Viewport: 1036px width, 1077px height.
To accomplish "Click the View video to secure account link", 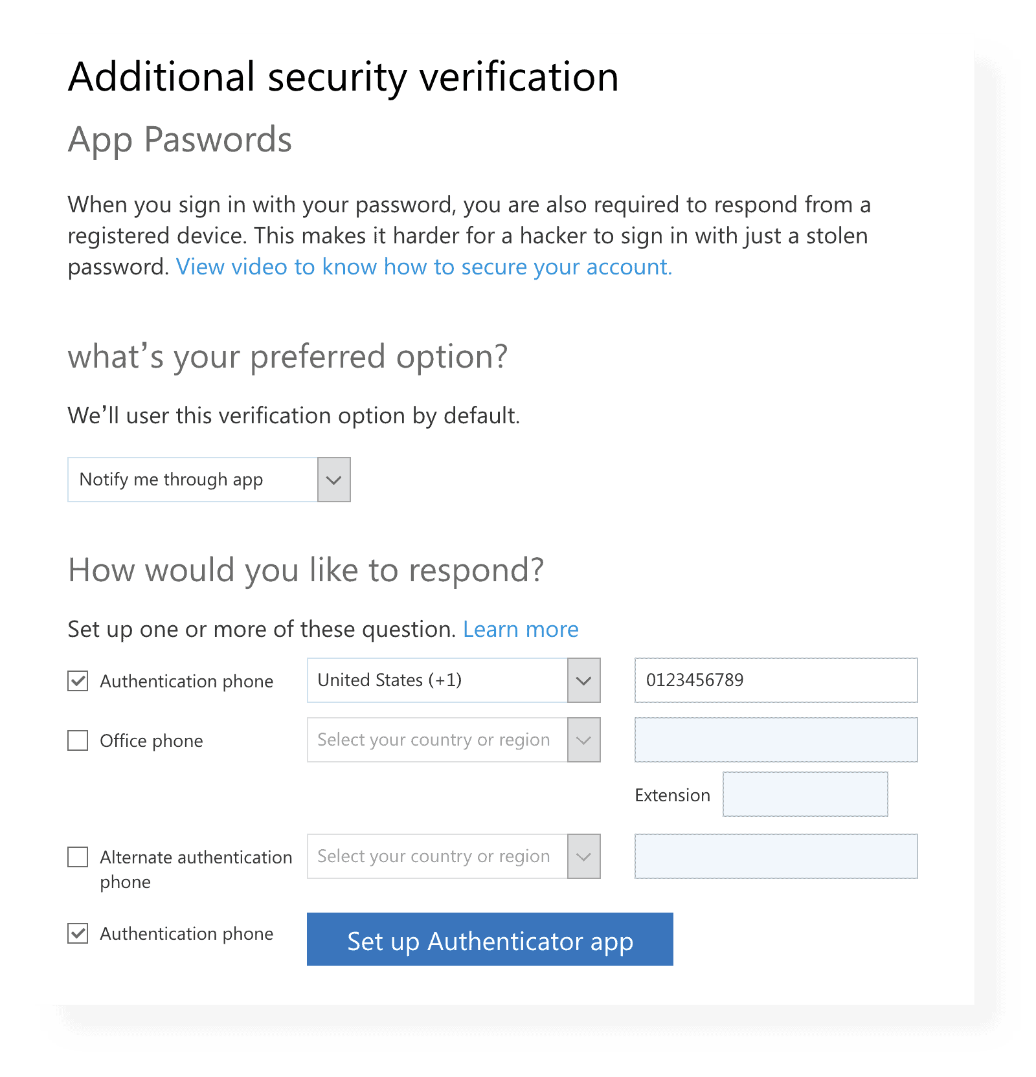I will [x=424, y=267].
